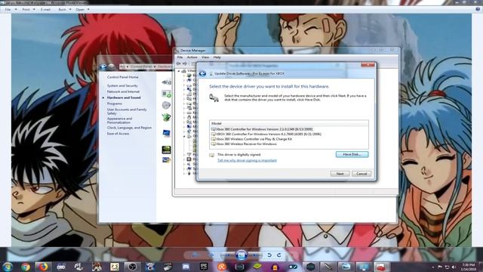Select XBOX 360 Controller For Windows Version 6.1.7600.16385
This screenshot has height=272, width=483.
click(x=266, y=134)
